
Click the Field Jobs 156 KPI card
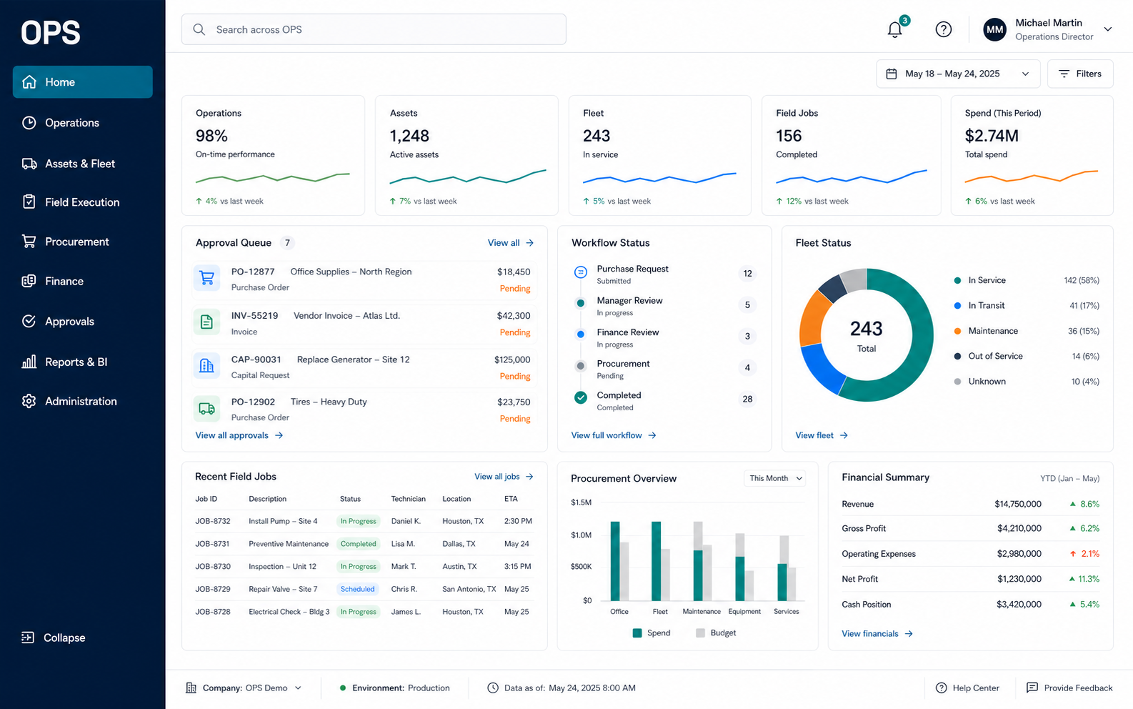coord(852,155)
